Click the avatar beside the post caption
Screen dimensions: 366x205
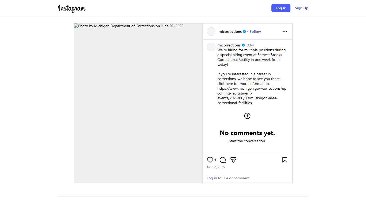211,47
